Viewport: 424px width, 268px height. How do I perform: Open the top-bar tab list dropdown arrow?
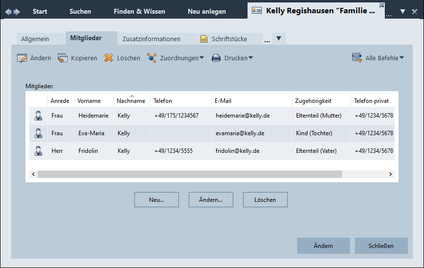coord(402,12)
